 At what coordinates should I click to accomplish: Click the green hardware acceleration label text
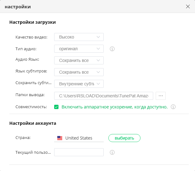click(115, 107)
